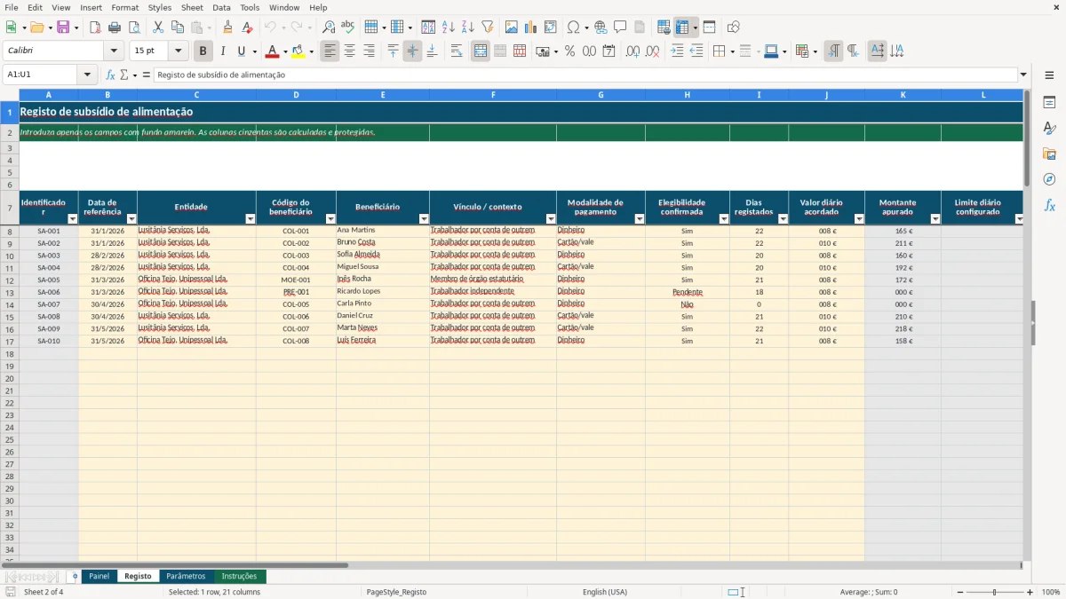Open Function Wizard fx icon
1066x599 pixels.
(x=111, y=75)
